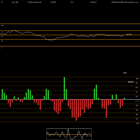Screen dimensions: 140x140
Task: Click the MR axis label -100
Action: 137,123
